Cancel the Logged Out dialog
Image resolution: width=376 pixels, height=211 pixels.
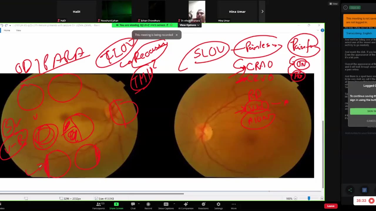371,121
